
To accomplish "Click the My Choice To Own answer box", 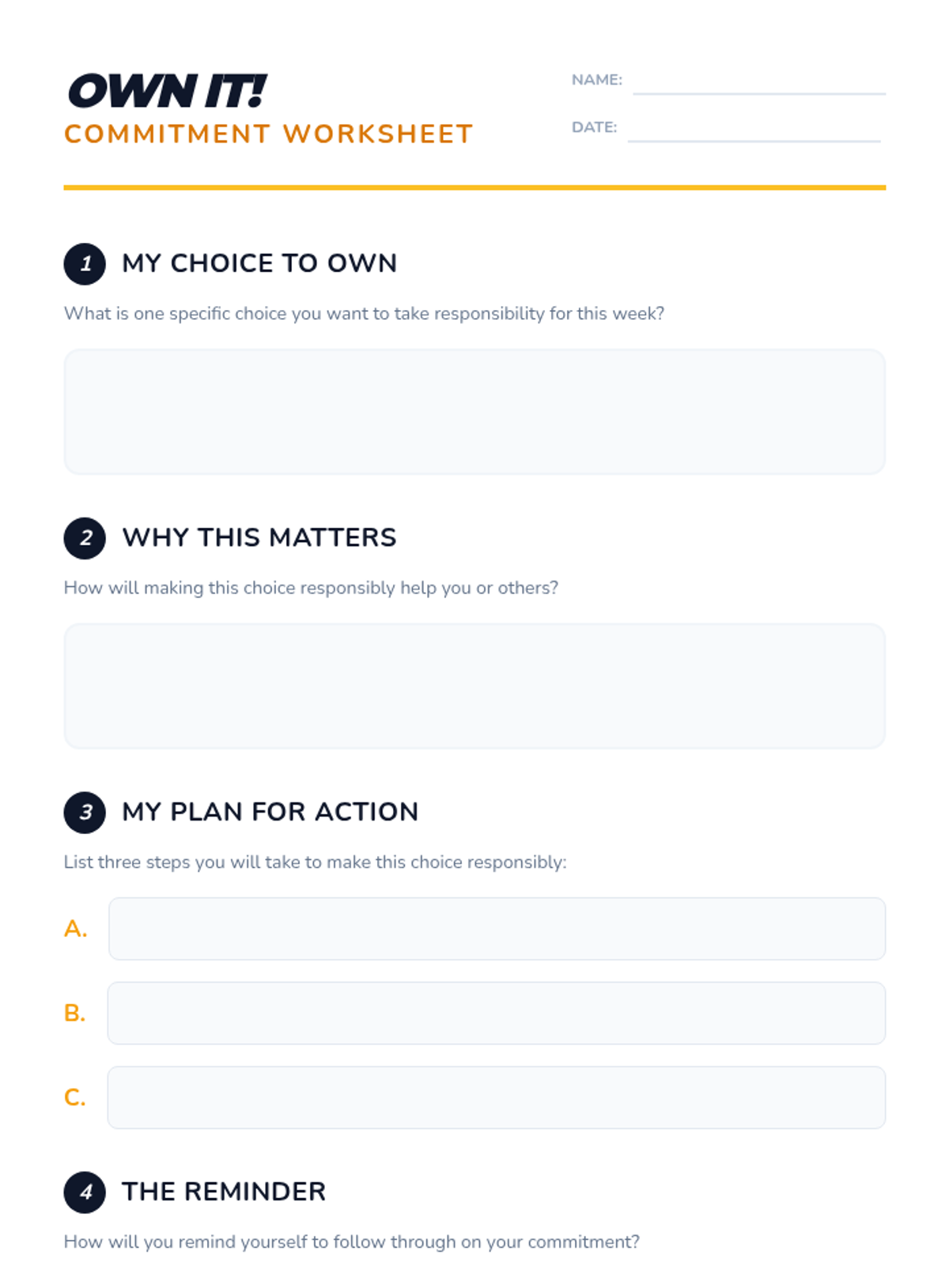I will point(475,411).
